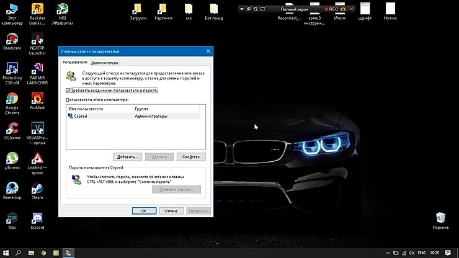Select the Photoshop CS6x64 shortcut
The width and height of the screenshot is (459, 258).
(12, 74)
